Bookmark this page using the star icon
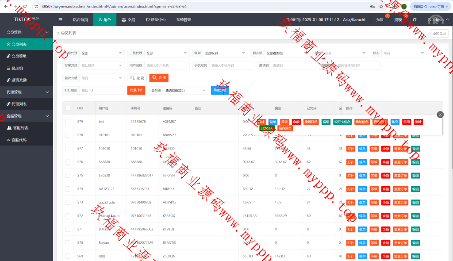The height and width of the screenshot is (261, 453). pyautogui.click(x=381, y=7)
